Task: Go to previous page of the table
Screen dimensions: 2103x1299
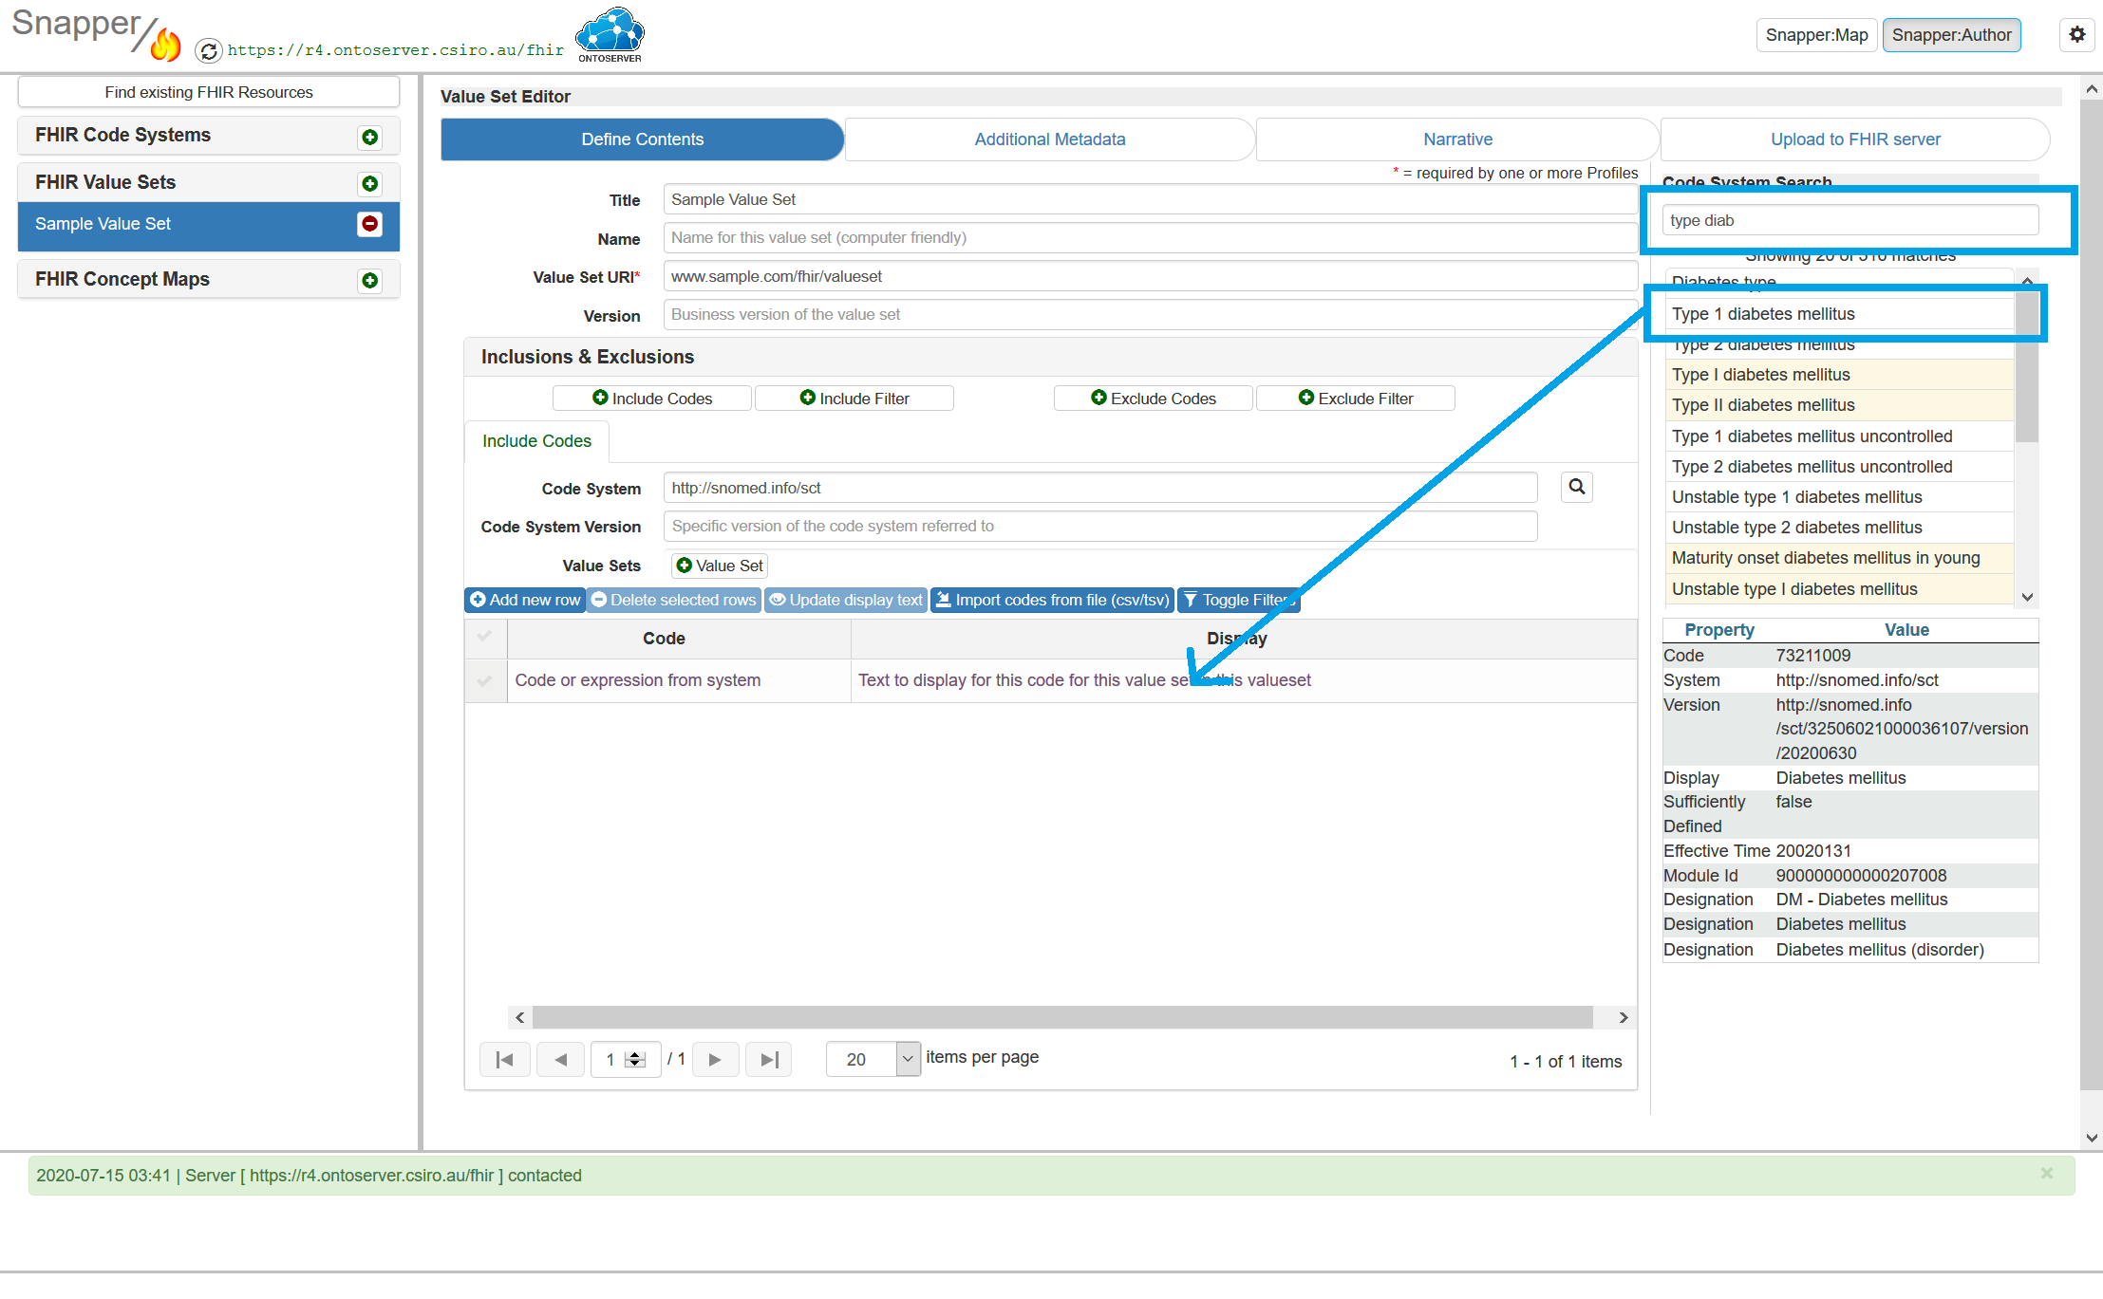Action: [560, 1059]
